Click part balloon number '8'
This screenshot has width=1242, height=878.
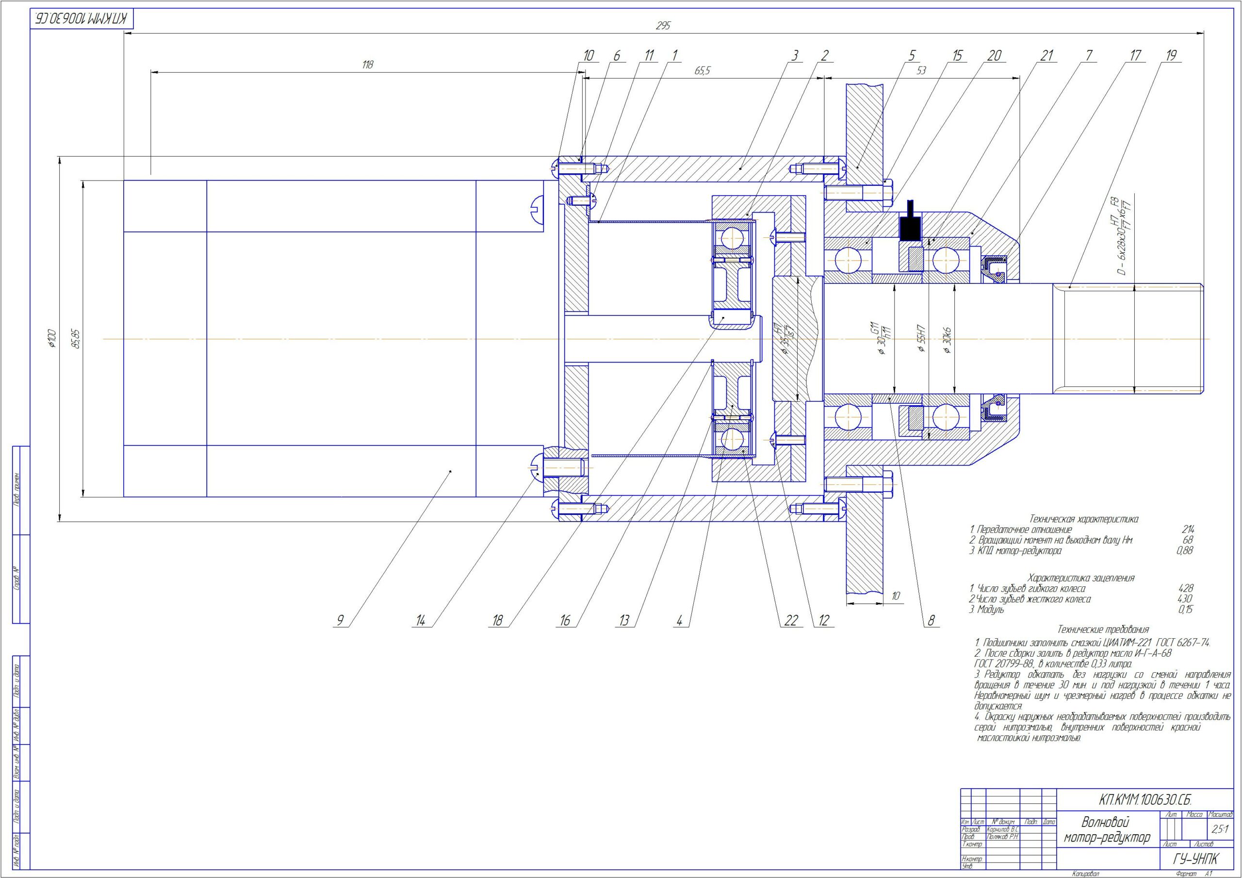[931, 621]
